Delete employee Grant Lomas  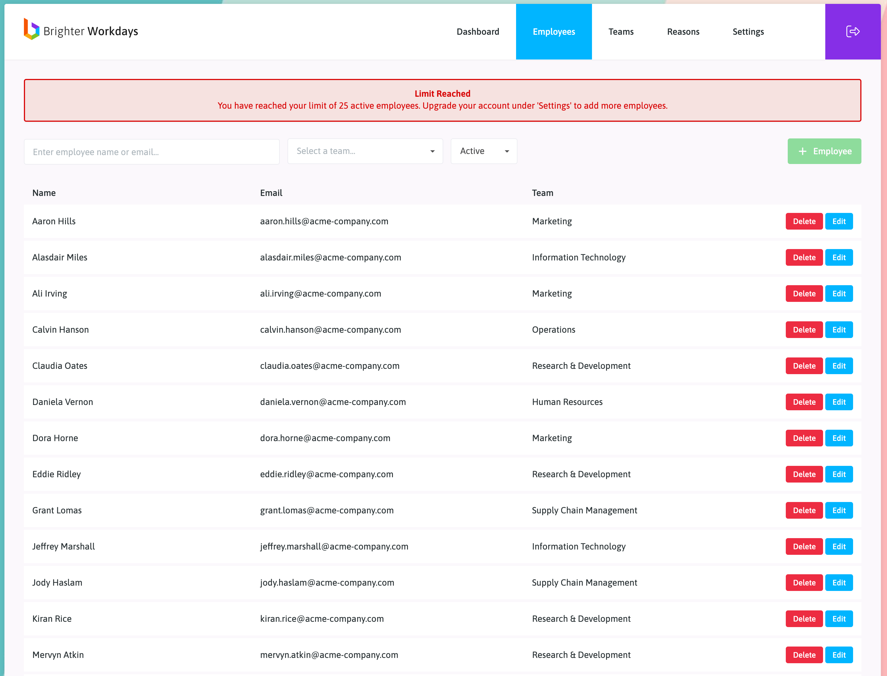click(x=804, y=511)
